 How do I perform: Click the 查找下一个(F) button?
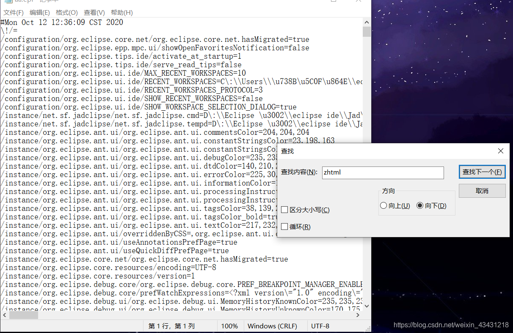(482, 172)
